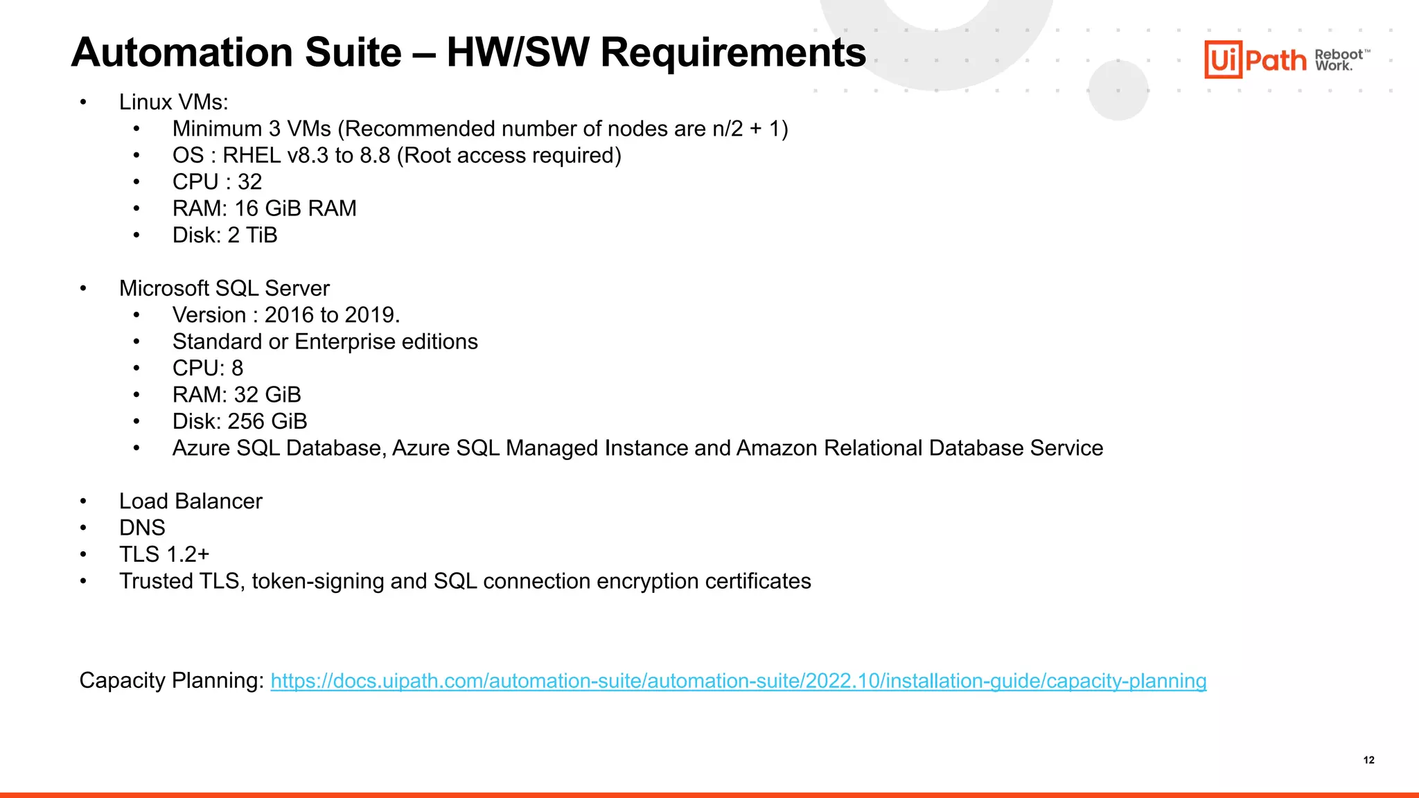Viewport: 1419px width, 798px height.
Task: Click the Disk: 256 GiB line
Action: click(239, 421)
